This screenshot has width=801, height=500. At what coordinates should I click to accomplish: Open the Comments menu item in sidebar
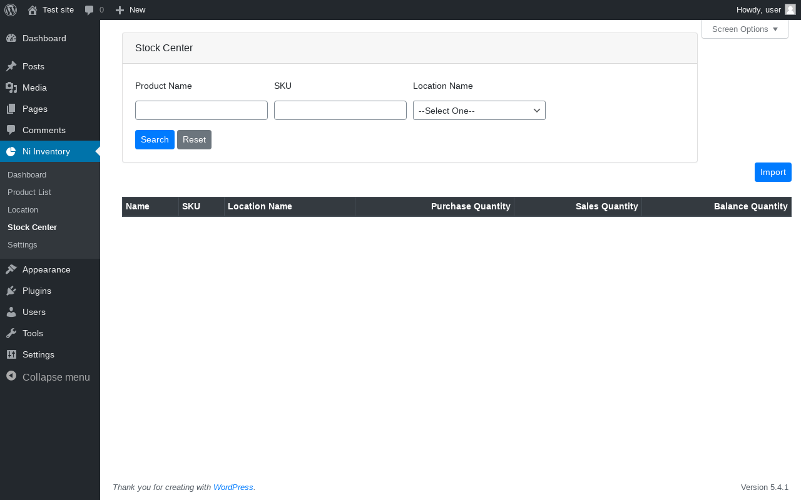pos(50,130)
